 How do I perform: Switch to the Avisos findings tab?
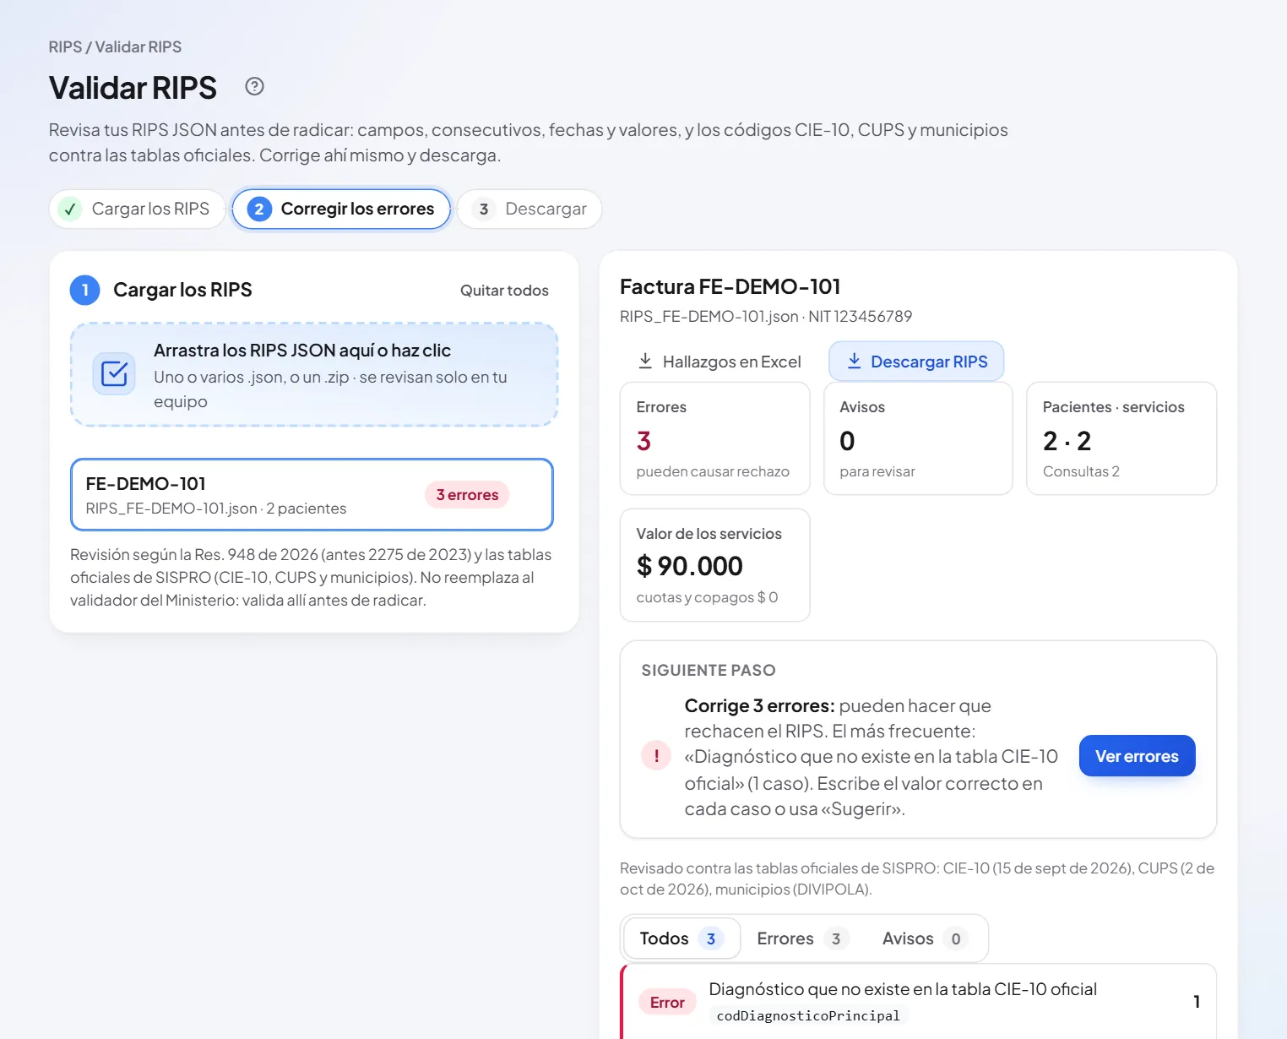(x=925, y=938)
